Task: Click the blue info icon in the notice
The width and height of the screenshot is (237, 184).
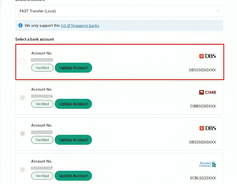Action: (20, 25)
